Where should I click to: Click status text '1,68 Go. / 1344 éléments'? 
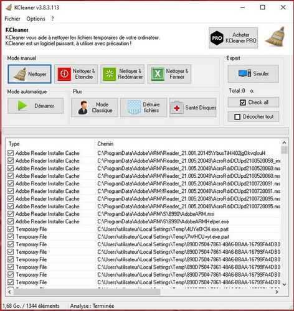(x=31, y=306)
